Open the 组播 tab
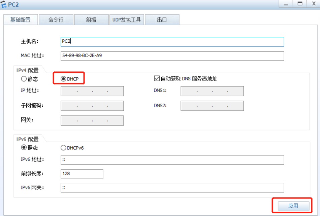The width and height of the screenshot is (320, 216). click(x=91, y=20)
